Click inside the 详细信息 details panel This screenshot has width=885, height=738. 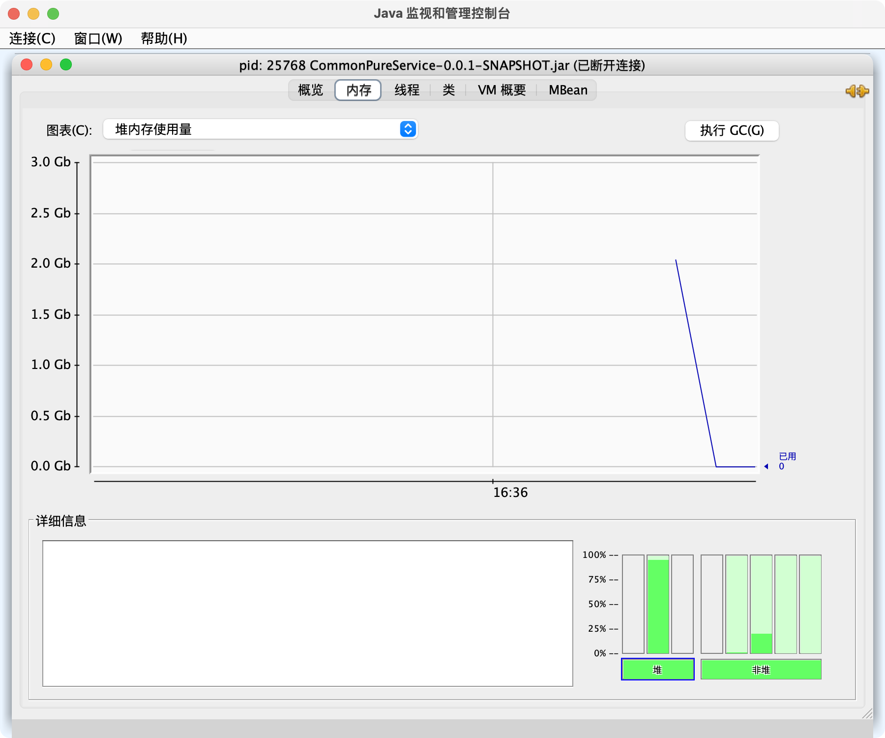(x=308, y=613)
